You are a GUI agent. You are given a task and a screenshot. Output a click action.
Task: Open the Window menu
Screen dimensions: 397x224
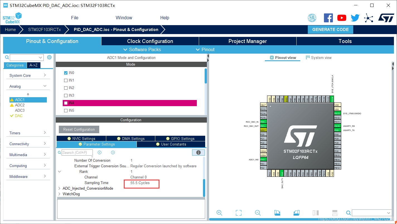point(124,18)
